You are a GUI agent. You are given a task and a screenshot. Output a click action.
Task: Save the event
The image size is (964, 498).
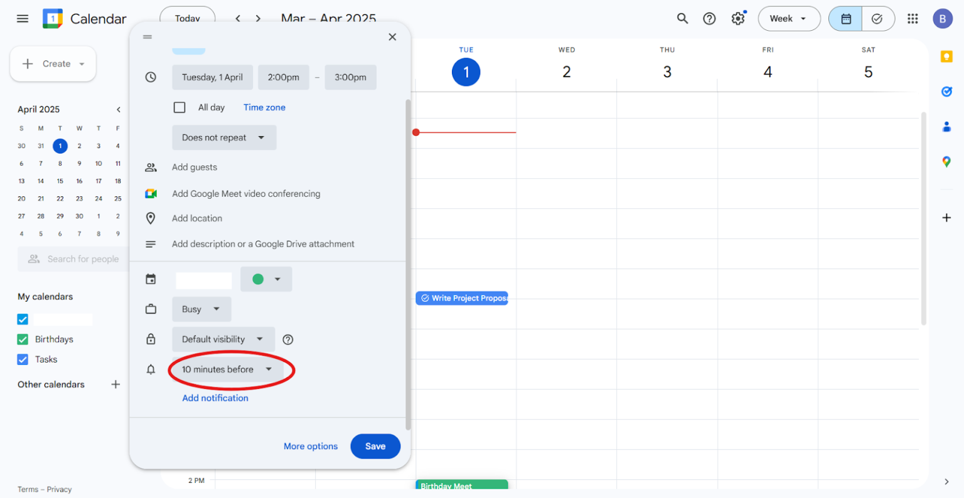pyautogui.click(x=375, y=446)
